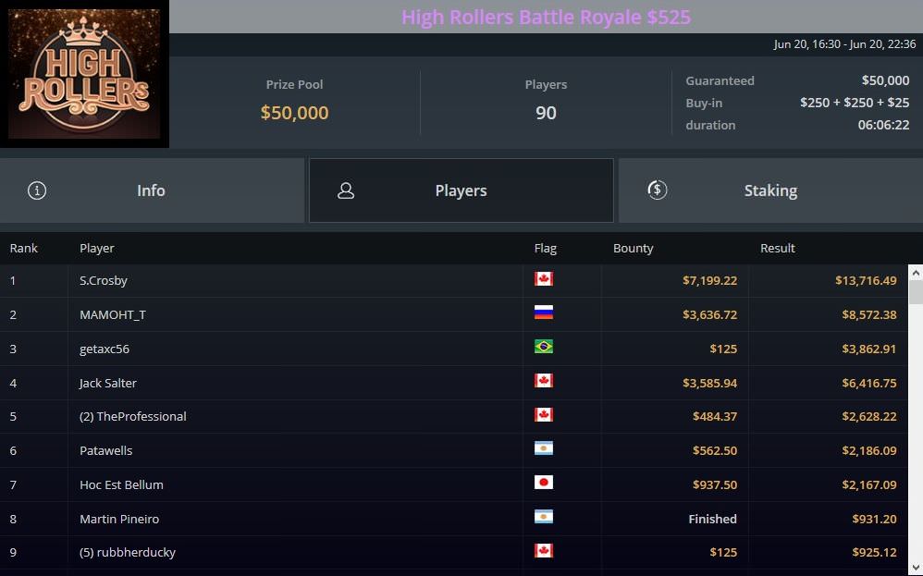Select the Players tab
The image size is (923, 576).
point(461,190)
